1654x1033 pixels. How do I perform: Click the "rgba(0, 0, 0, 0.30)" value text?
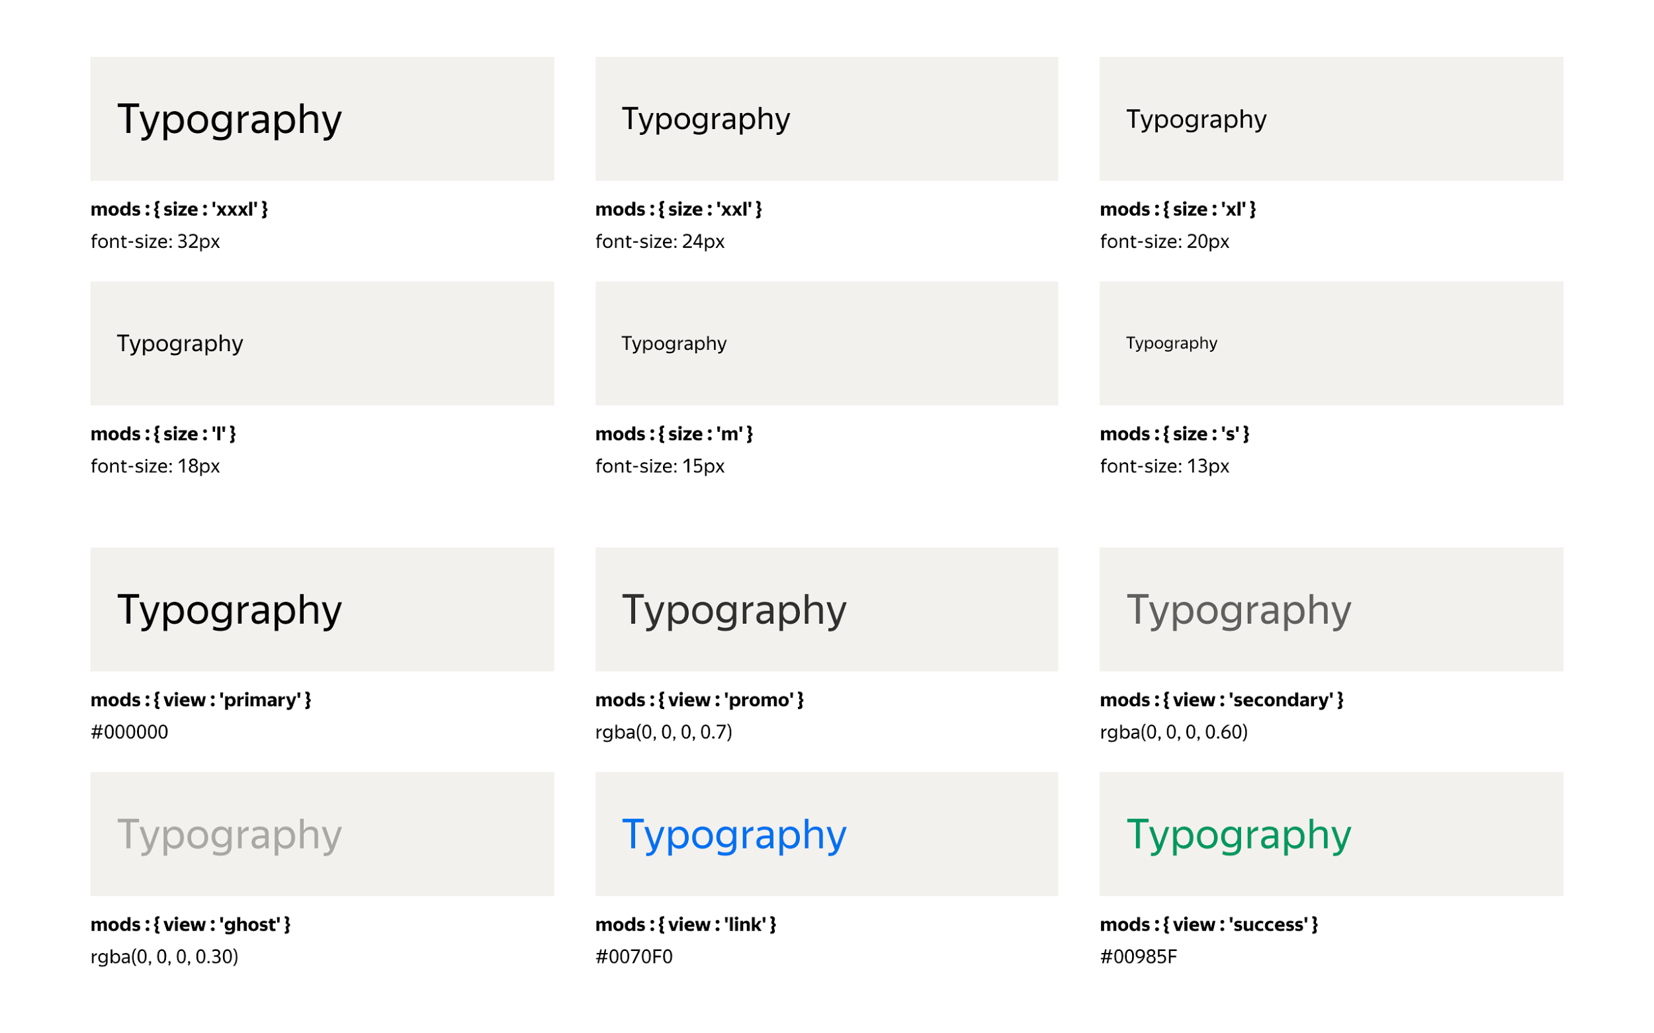[x=164, y=956]
